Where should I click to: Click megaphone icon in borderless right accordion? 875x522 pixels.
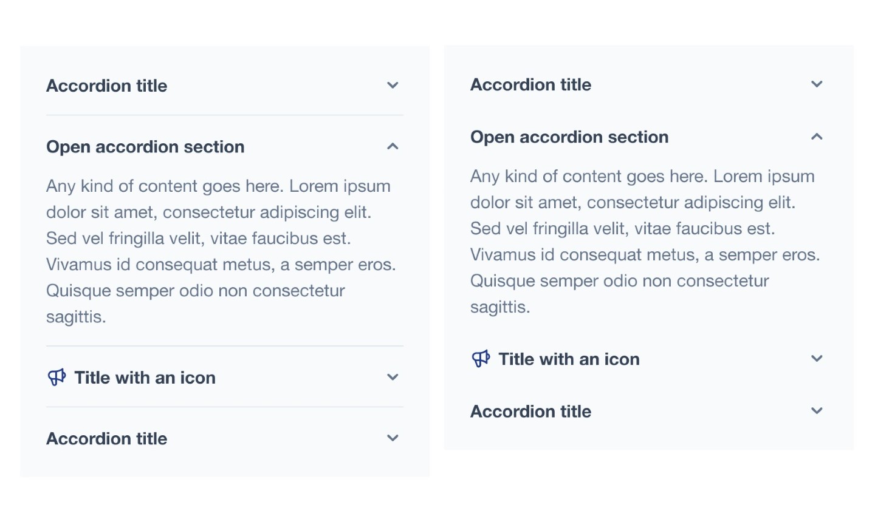[x=481, y=359]
